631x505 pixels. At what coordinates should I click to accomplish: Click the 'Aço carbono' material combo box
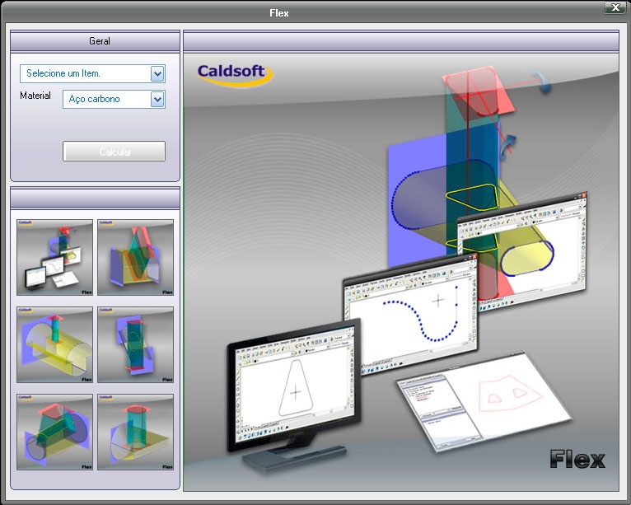click(106, 100)
